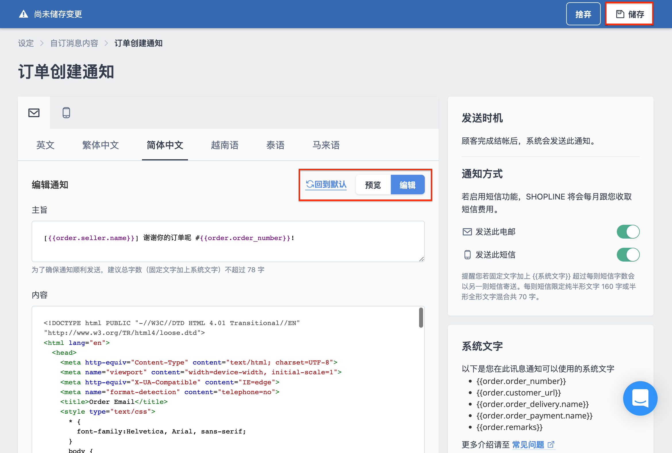The width and height of the screenshot is (672, 453).
Task: Reset template via 回到默认 link
Action: pyautogui.click(x=326, y=184)
